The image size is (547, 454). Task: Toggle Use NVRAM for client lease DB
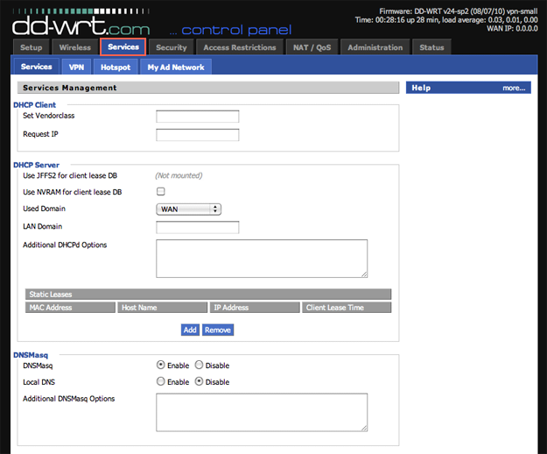(x=161, y=191)
